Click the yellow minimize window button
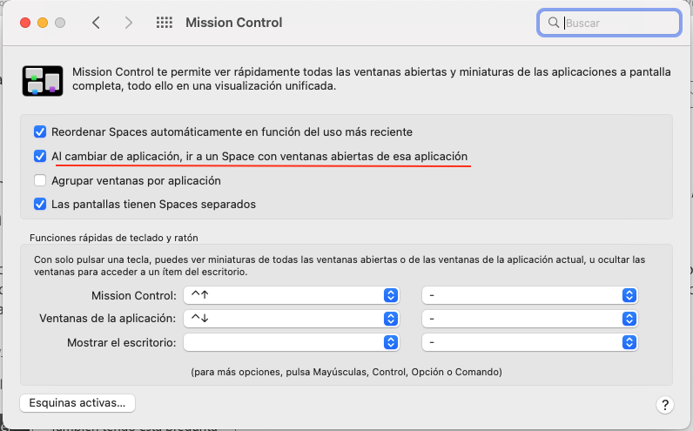 (x=44, y=23)
